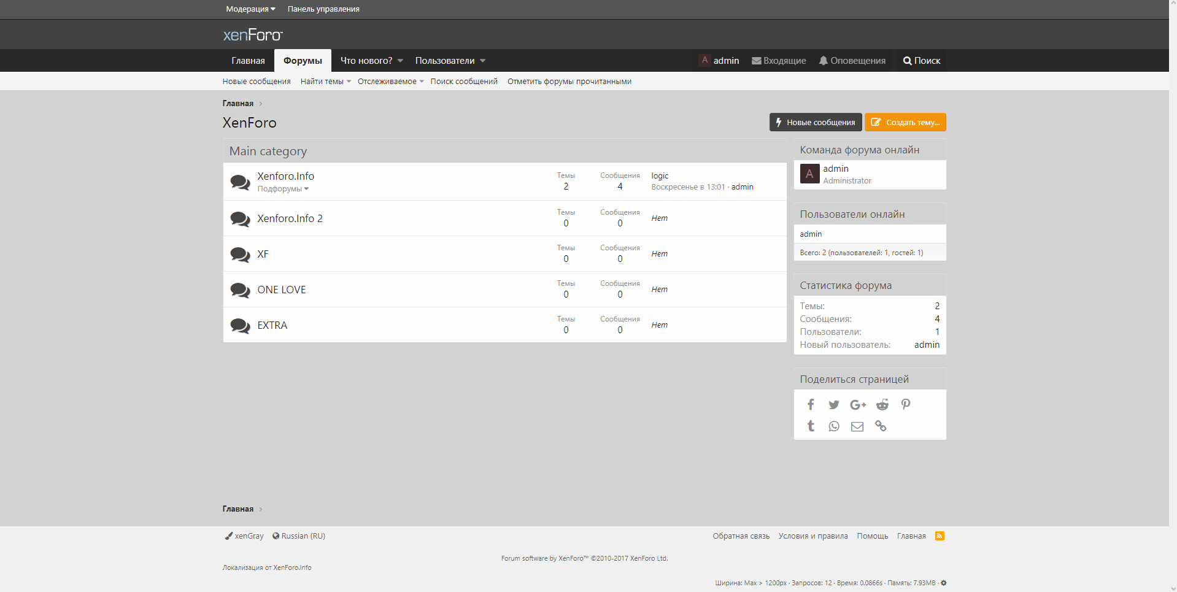
Task: Switch to the Главная navigation tab
Action: (248, 61)
